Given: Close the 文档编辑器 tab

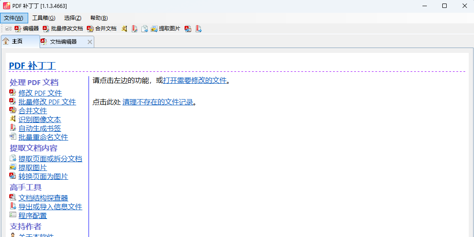Looking at the screenshot, I should pyautogui.click(x=89, y=42).
